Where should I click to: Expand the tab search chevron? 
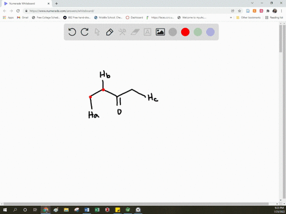point(252,3)
